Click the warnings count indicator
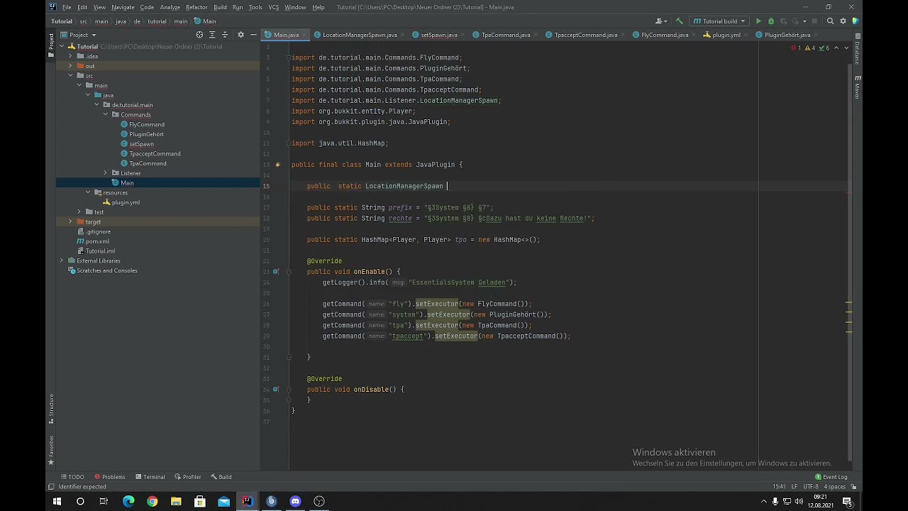The image size is (908, 511). click(810, 48)
